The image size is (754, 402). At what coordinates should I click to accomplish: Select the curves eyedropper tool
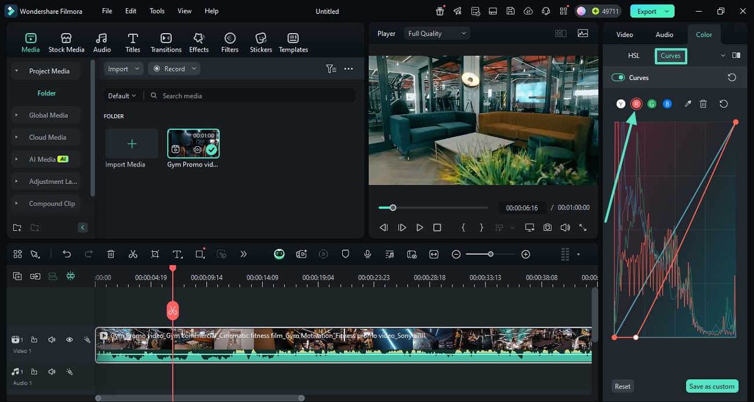point(688,104)
